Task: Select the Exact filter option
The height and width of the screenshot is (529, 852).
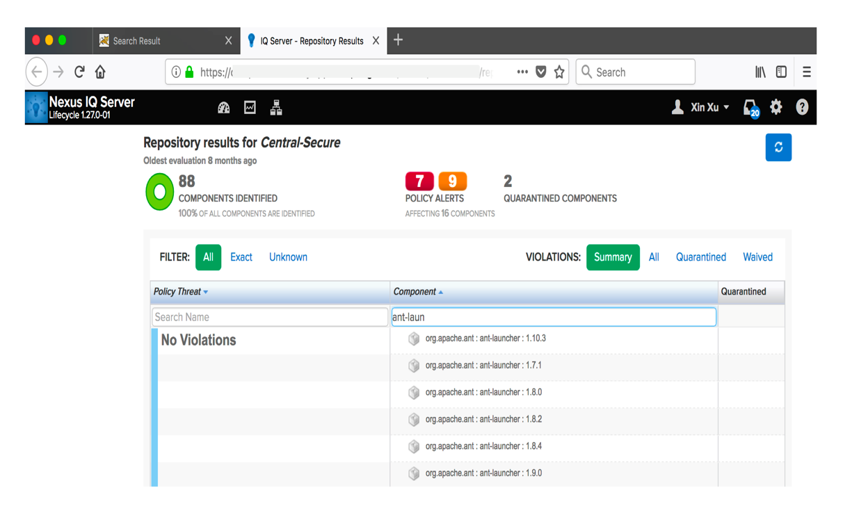Action: point(241,257)
